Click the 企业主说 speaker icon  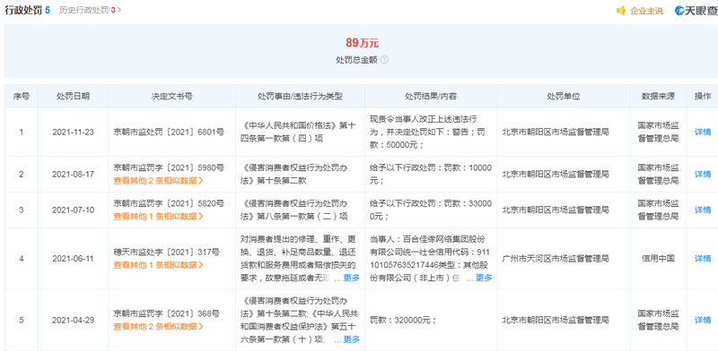[621, 11]
